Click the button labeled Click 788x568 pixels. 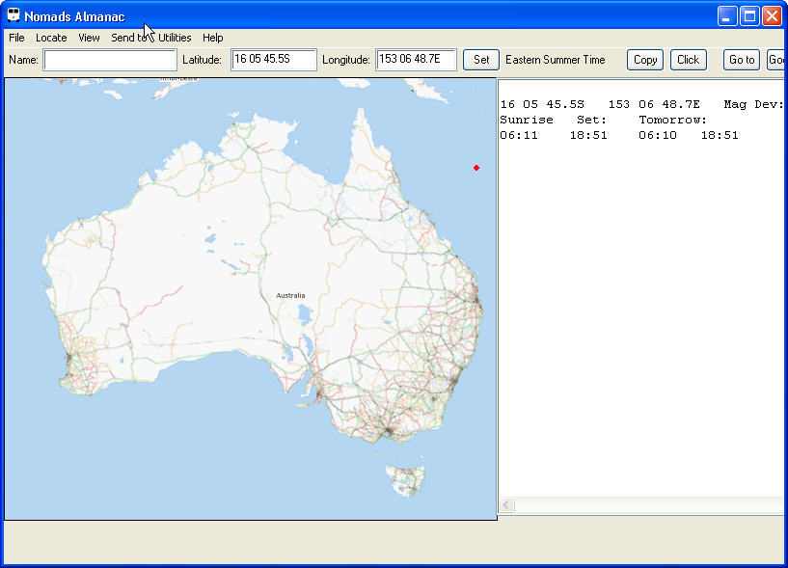click(689, 60)
